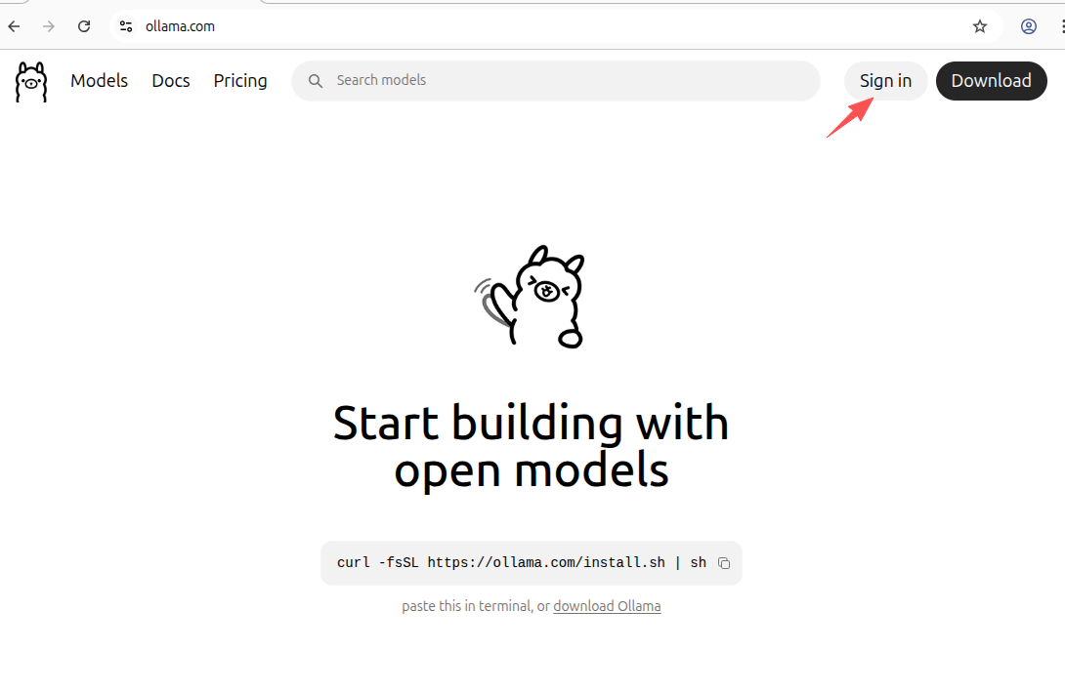Click the search magnifier icon
The width and height of the screenshot is (1065, 692).
pos(316,81)
